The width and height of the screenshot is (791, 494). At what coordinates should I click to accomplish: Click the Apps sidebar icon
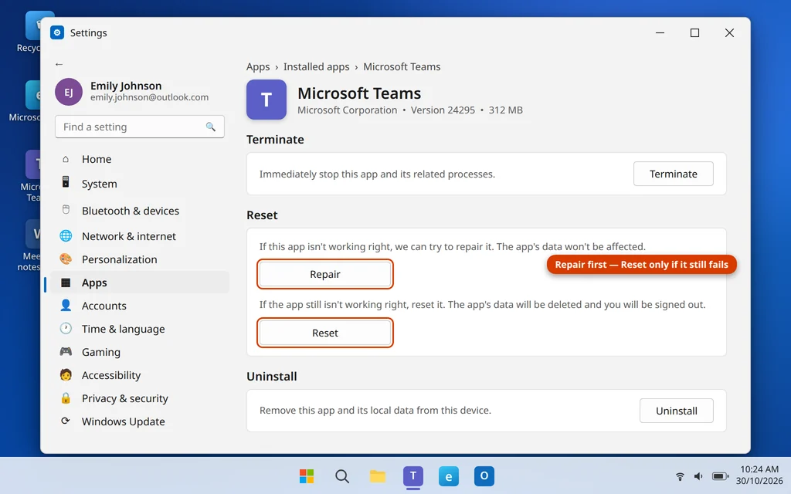pos(66,283)
